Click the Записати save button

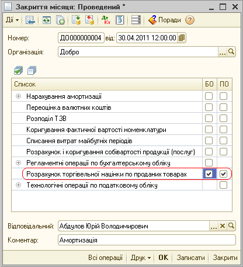[x=190, y=258]
